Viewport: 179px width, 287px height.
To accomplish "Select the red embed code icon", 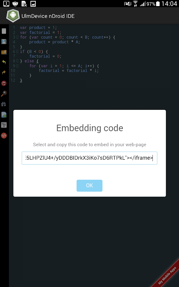I will coord(4,136).
